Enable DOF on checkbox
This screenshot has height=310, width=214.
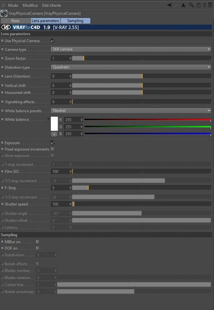click(38, 248)
